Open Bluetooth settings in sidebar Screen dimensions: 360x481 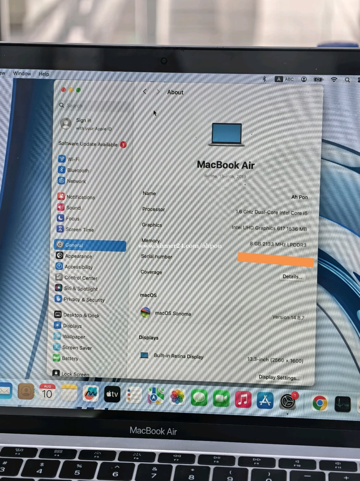[x=73, y=170]
